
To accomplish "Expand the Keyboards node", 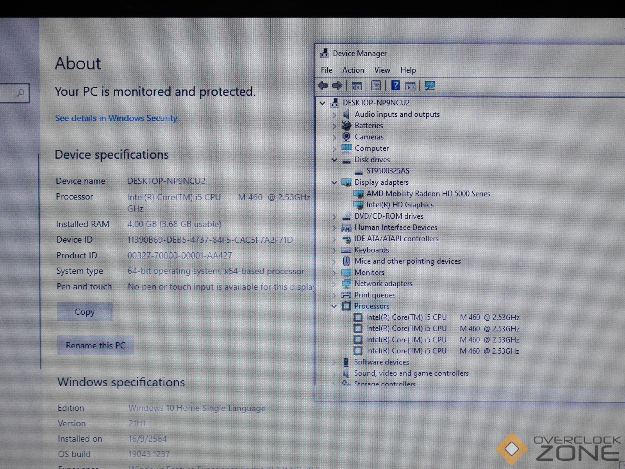I will tap(334, 250).
